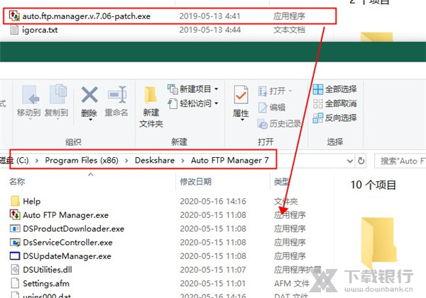Click the Auto FTP Manager.exe icon
This screenshot has width=426, height=298.
tap(15, 214)
